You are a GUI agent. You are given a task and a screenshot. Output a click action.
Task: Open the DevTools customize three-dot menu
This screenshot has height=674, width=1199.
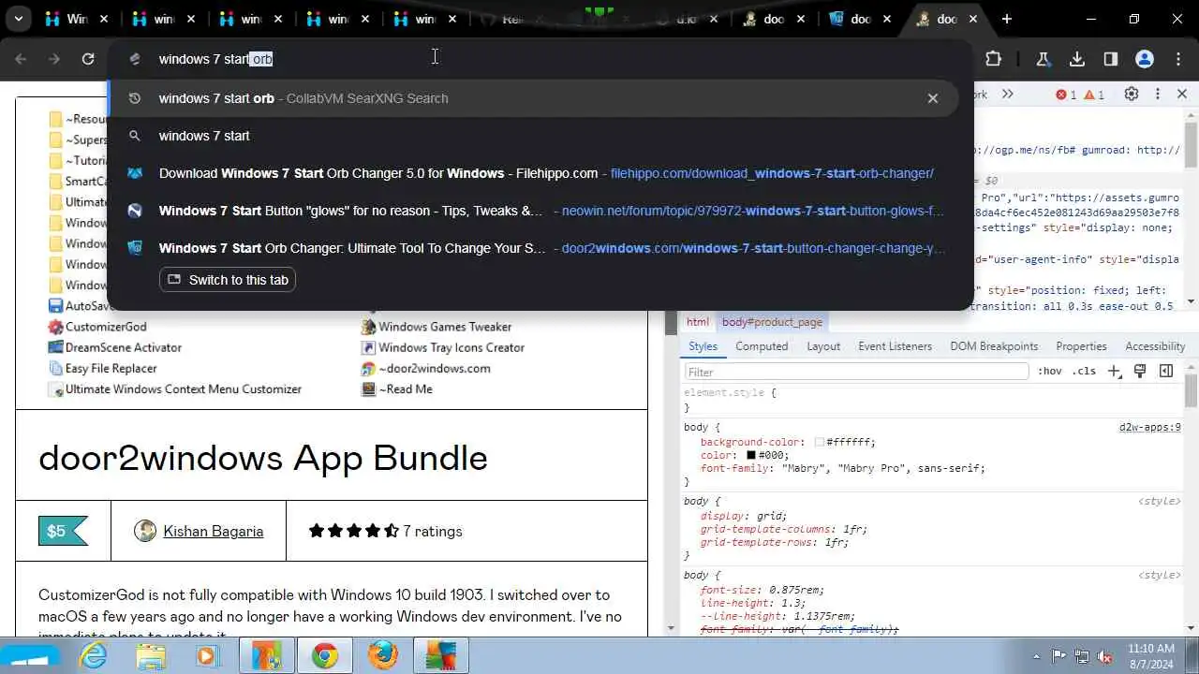click(1158, 94)
